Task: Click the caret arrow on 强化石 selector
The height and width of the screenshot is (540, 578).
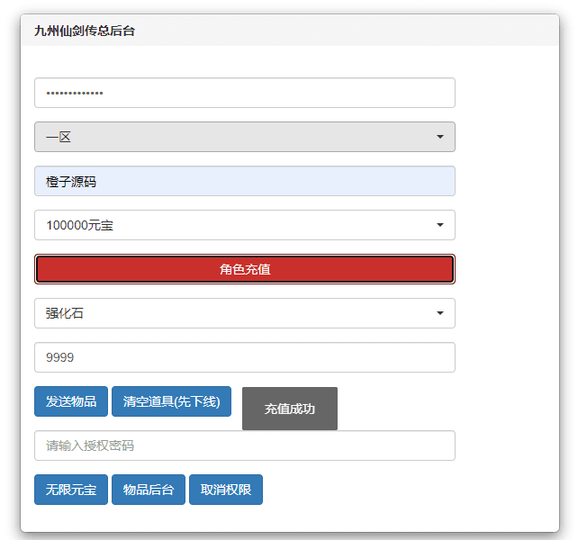Action: click(x=439, y=313)
